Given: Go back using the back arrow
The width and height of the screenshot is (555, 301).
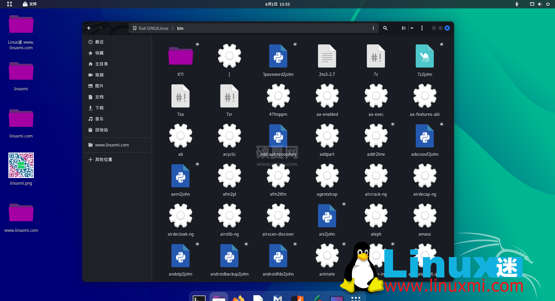Looking at the screenshot, I should (x=89, y=28).
